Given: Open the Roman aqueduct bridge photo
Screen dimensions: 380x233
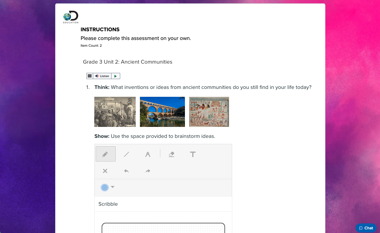Looking at the screenshot, I should [x=162, y=112].
